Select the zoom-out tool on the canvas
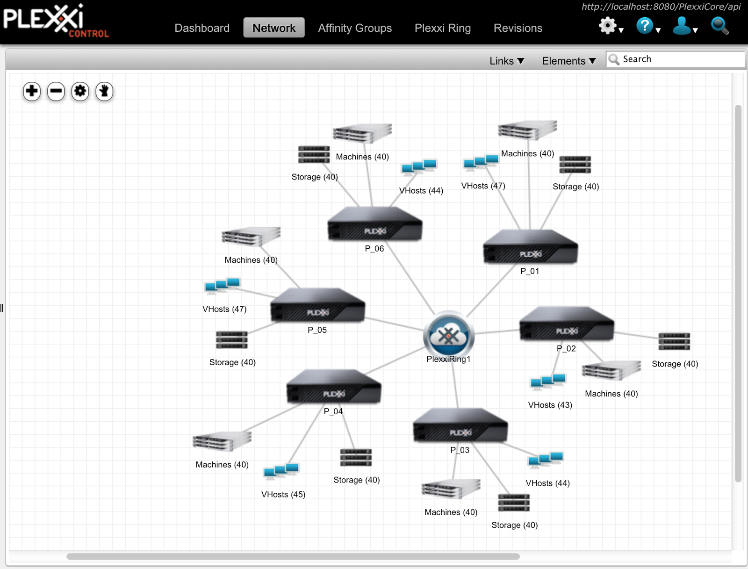748x569 pixels. [56, 92]
